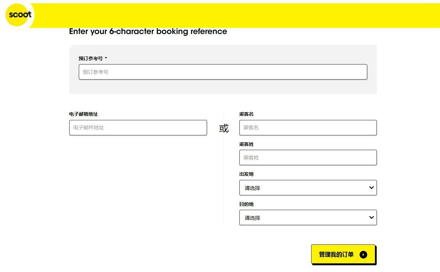Click into the 电子邮件地址 text box
Viewport: 440px width, 272px height.
(138, 128)
